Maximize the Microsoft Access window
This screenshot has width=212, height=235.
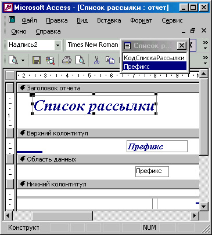[193, 8]
